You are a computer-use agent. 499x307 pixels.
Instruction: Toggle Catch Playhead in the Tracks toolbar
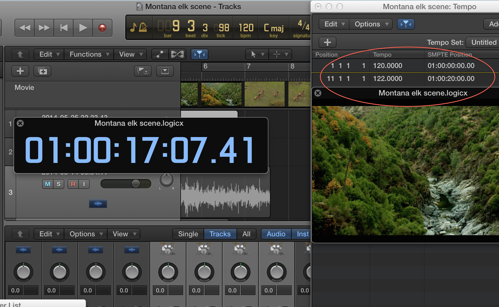[x=200, y=54]
